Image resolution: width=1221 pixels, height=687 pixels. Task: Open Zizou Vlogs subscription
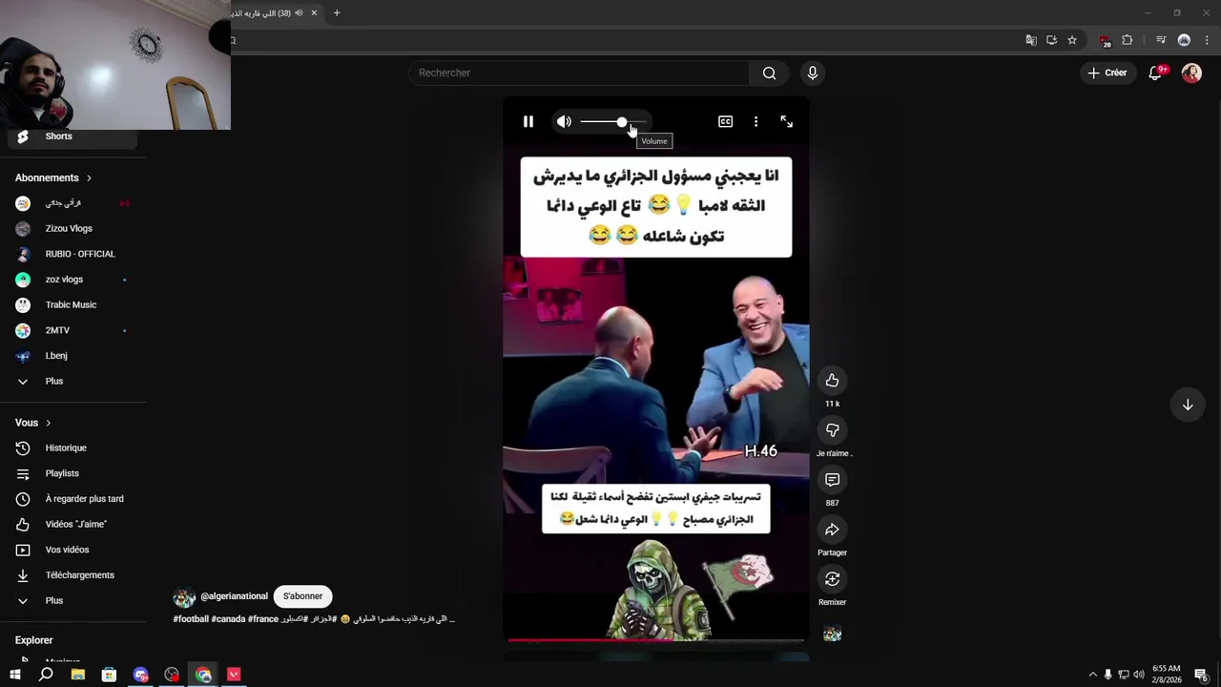pos(72,228)
